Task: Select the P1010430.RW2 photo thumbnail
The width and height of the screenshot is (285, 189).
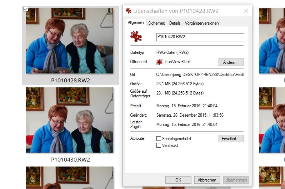Action: point(70,120)
